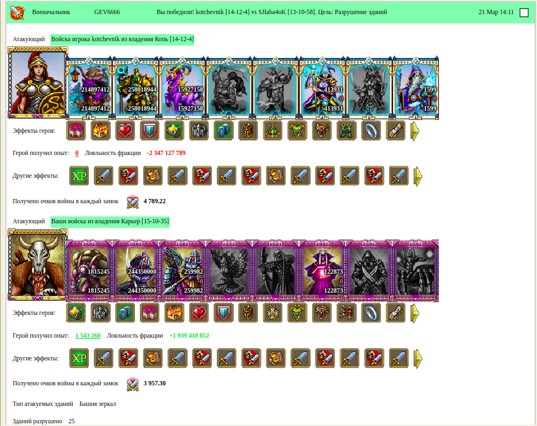Image resolution: width=537 pixels, height=426 pixels.
Task: Expand other effects arrow above 3 957.30
Action: click(418, 359)
